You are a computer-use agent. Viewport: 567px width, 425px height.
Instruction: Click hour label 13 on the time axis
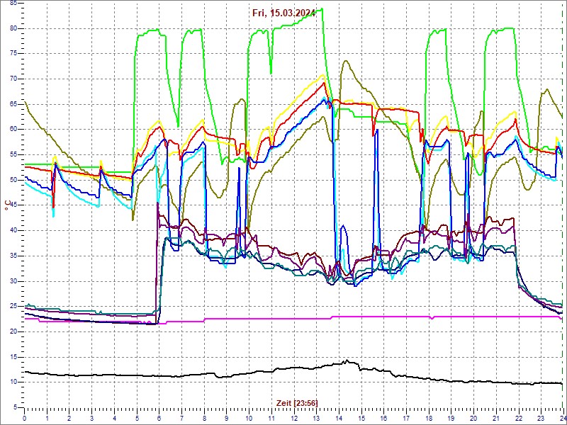point(316,418)
